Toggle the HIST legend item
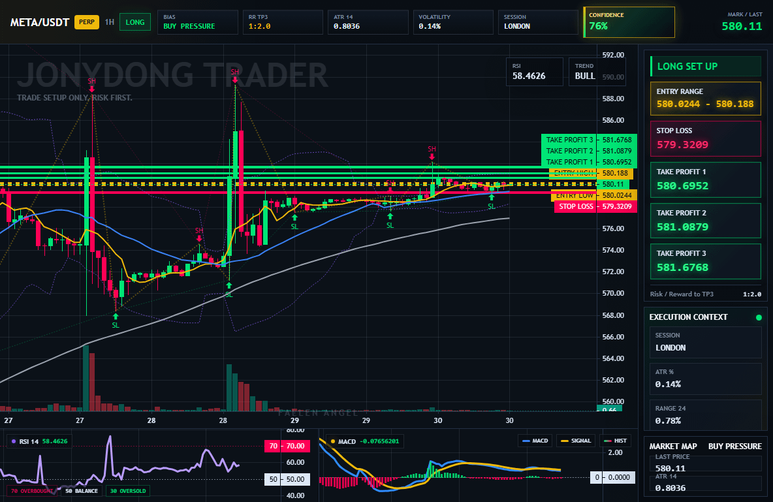 (x=615, y=441)
